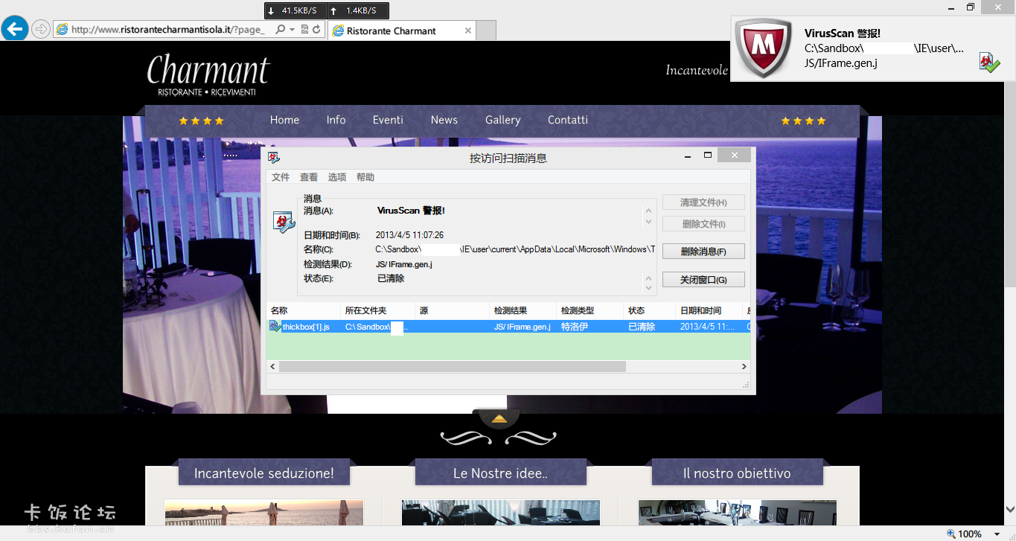This screenshot has height=541, width=1016.
Task: Sort by the 检测类型 column header
Action: click(590, 310)
